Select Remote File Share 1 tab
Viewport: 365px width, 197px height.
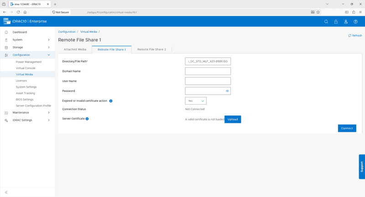pos(112,50)
